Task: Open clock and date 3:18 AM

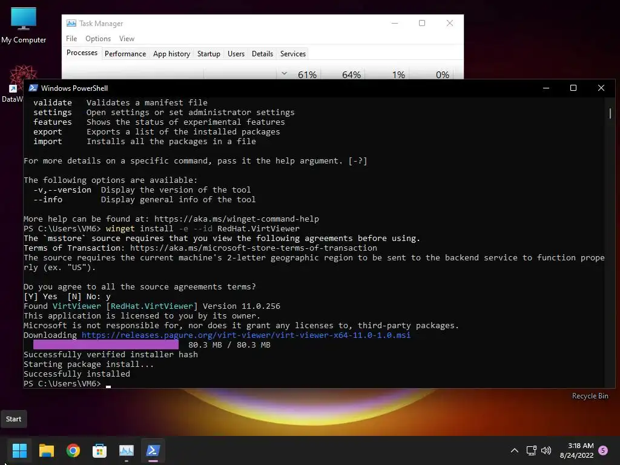Action: (x=576, y=450)
